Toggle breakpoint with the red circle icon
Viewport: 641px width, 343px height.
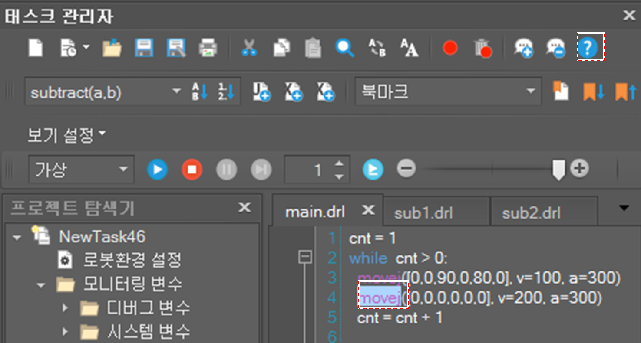coord(450,48)
